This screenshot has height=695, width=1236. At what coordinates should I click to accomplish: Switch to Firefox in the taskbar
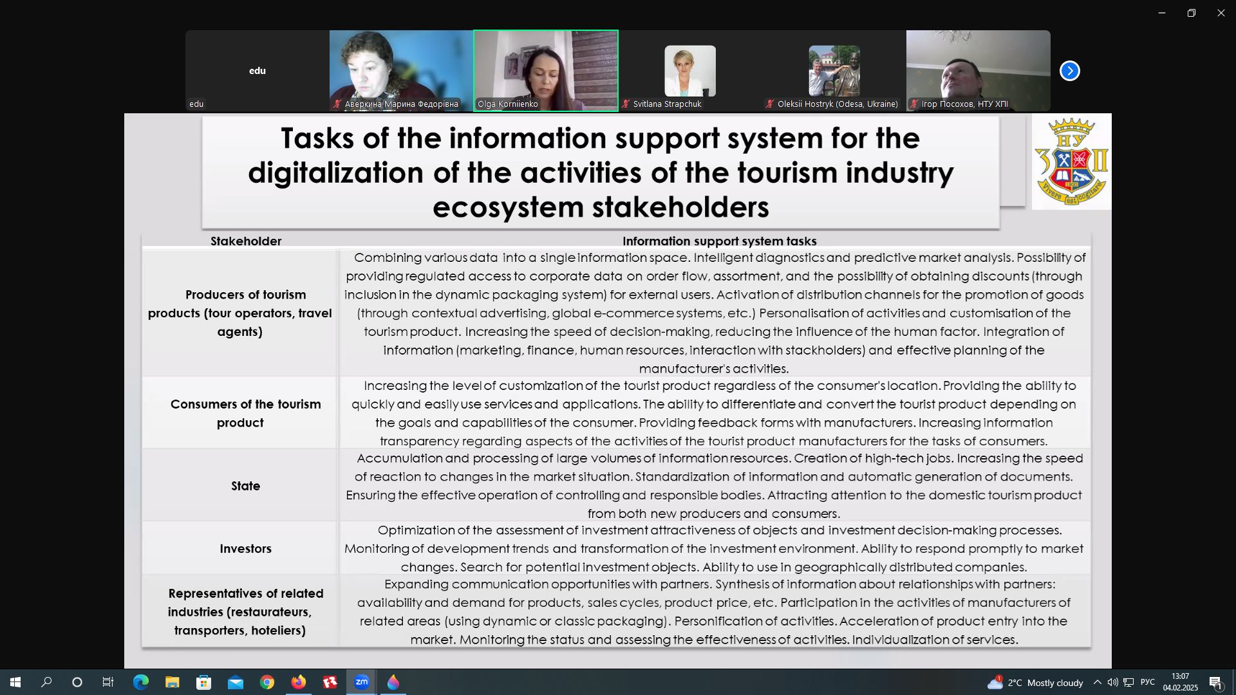tap(298, 682)
